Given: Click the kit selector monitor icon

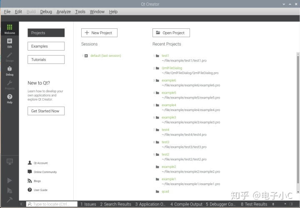Looking at the screenshot, I should [10, 162].
